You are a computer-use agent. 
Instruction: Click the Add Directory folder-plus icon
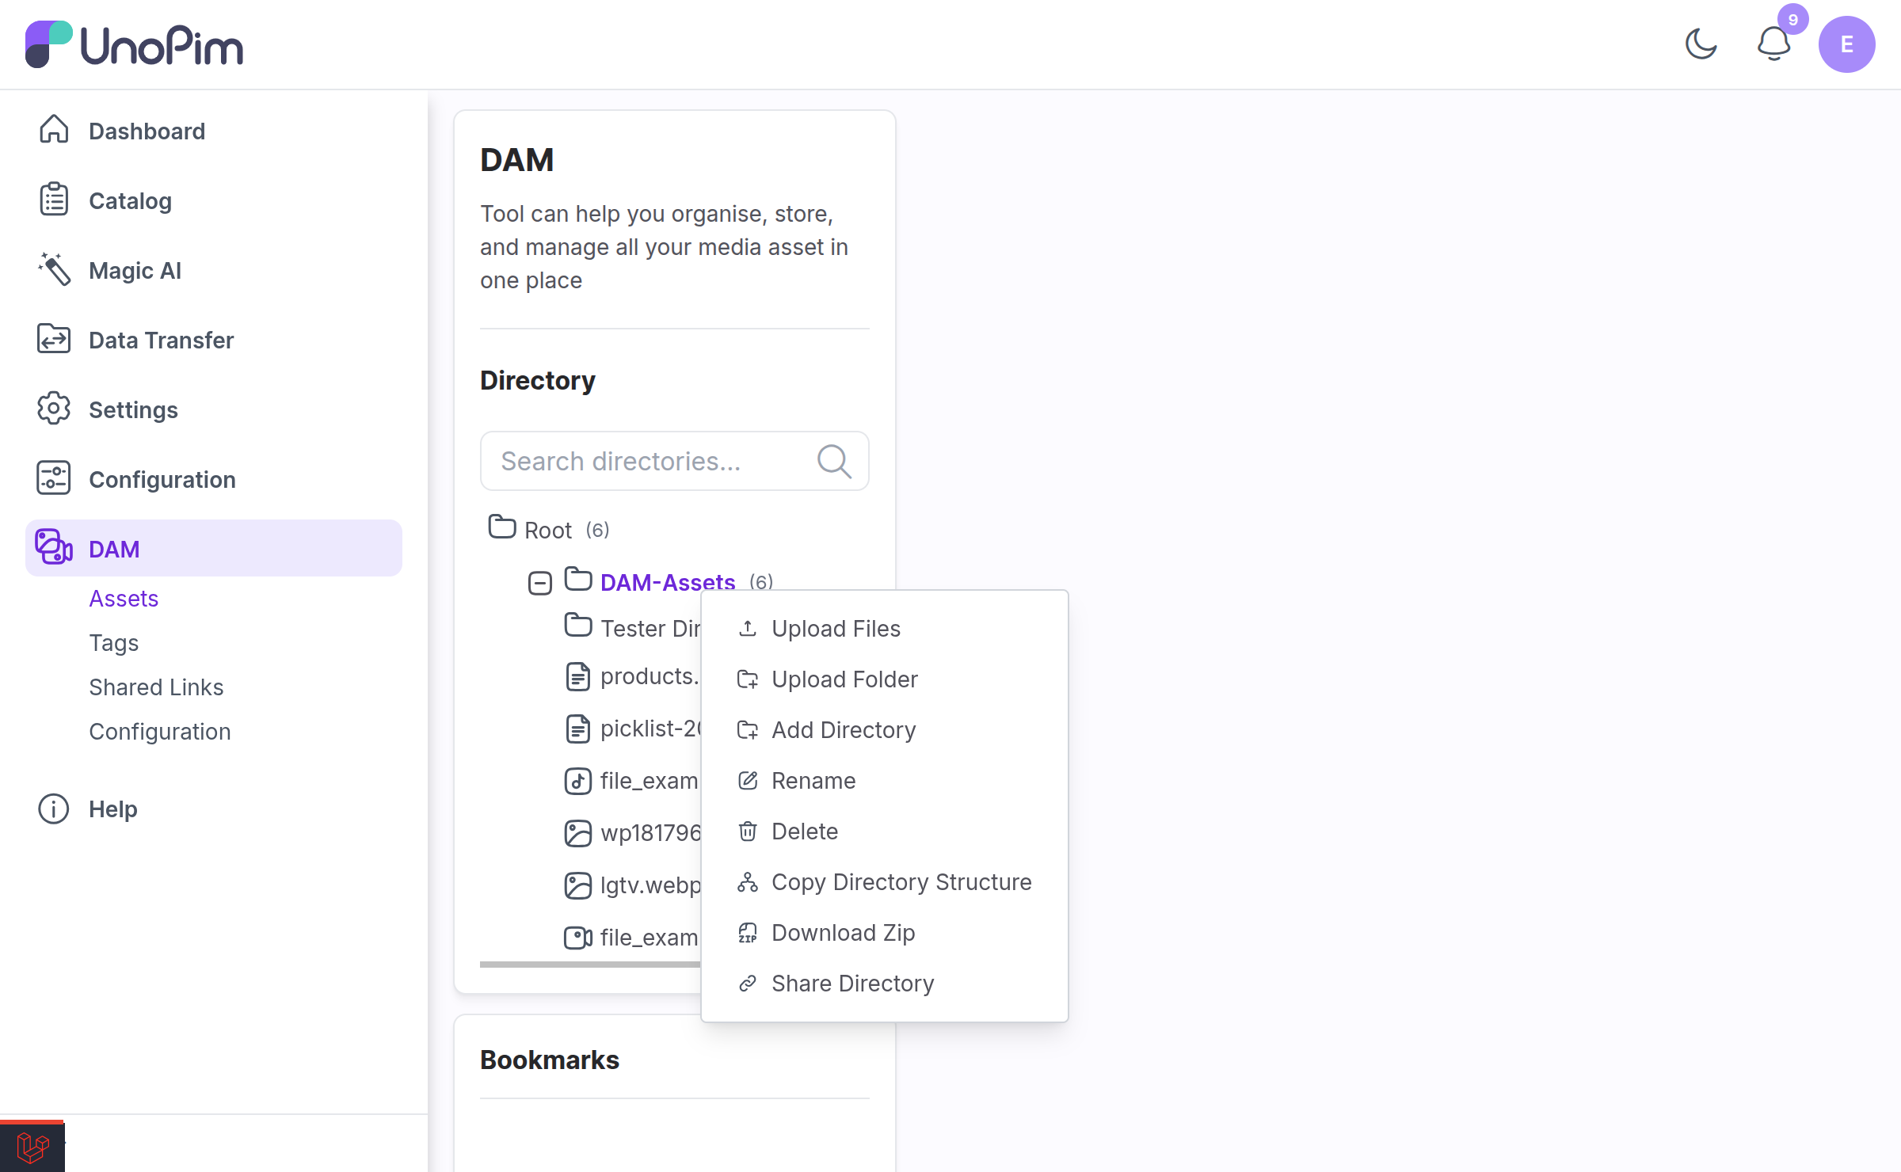click(748, 730)
